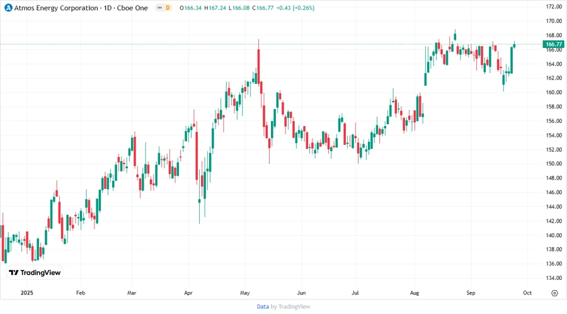This screenshot has height=314, width=567.
Task: Click the change value +0.43 (+0.26%)
Action: [x=295, y=8]
